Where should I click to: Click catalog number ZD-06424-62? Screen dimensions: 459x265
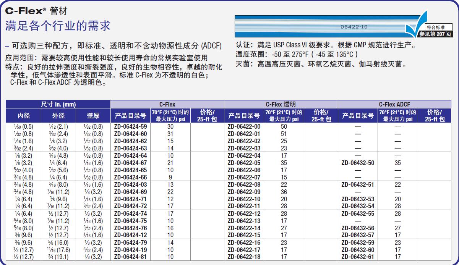[x=130, y=141]
